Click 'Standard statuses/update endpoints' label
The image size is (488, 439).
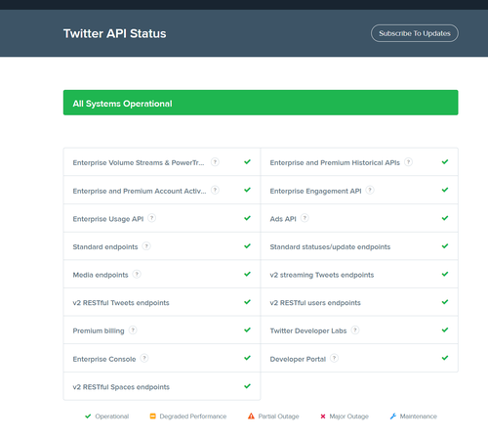tap(330, 247)
